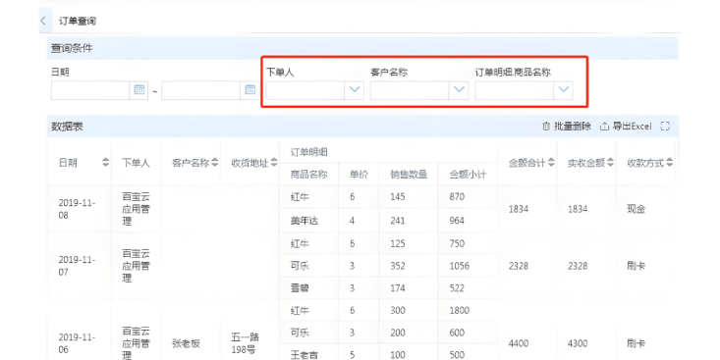Screen dimensions: 720x360
Task: Click the fullscreen expand icon in 数据表
Action: click(665, 127)
